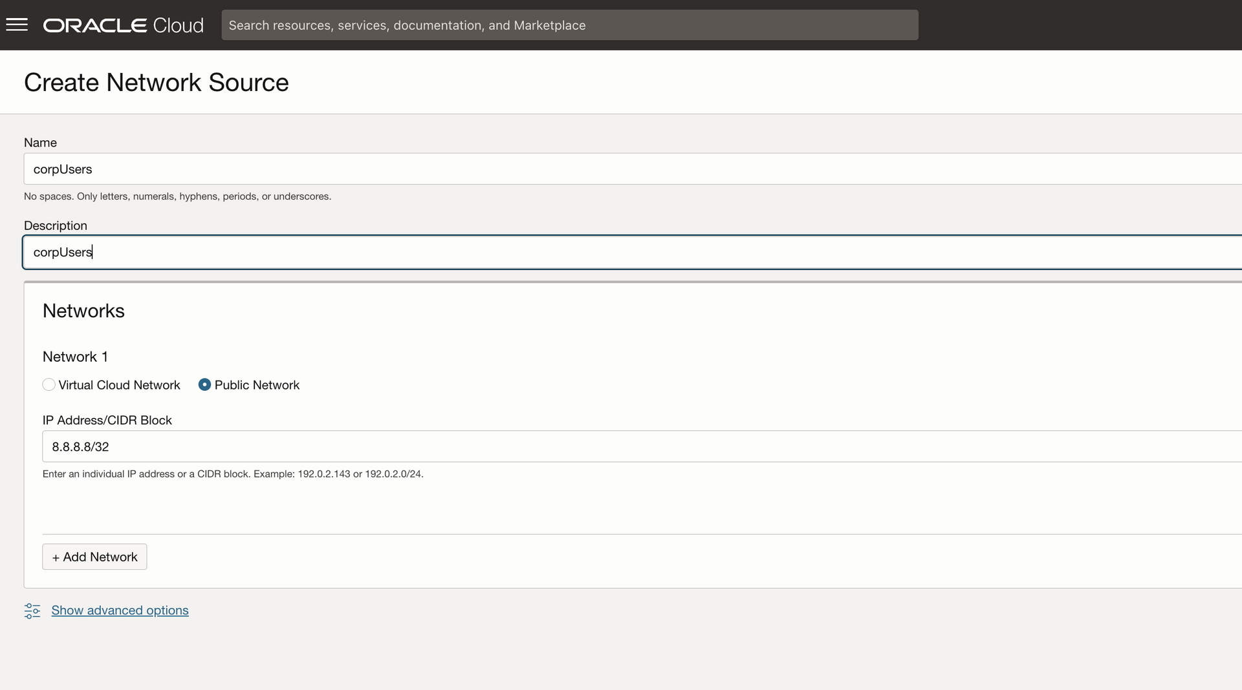Click the IP Address/CIDR Block input field
Viewport: 1242px width, 690px height.
pos(642,446)
